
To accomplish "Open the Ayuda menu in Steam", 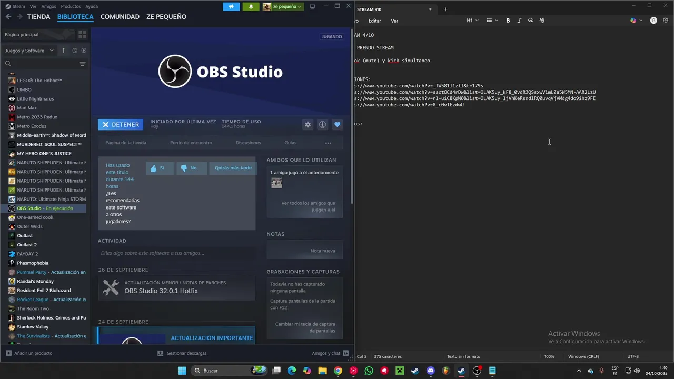I will pyautogui.click(x=92, y=6).
